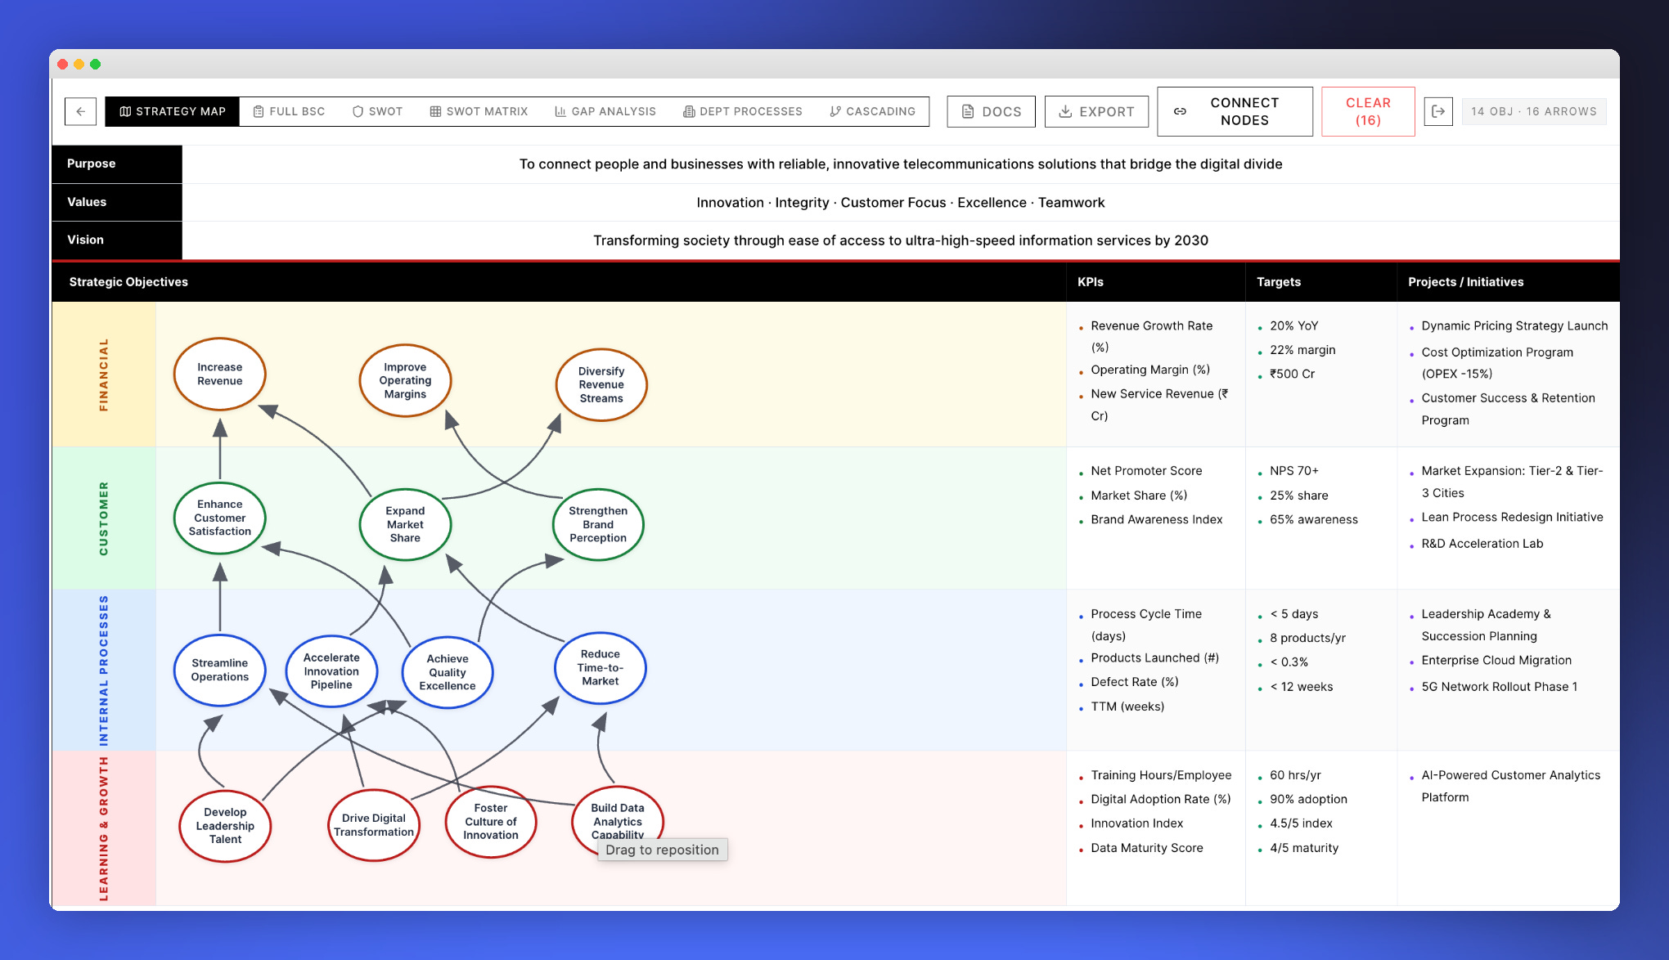Screen dimensions: 1669x960
Task: Switch to the Cascading tab
Action: tap(872, 111)
